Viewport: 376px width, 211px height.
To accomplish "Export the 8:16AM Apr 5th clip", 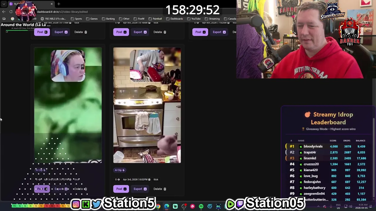I will (140, 32).
